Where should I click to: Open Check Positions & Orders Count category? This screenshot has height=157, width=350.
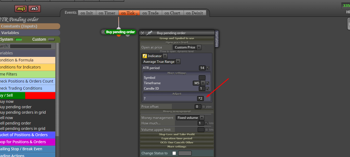point(28,81)
